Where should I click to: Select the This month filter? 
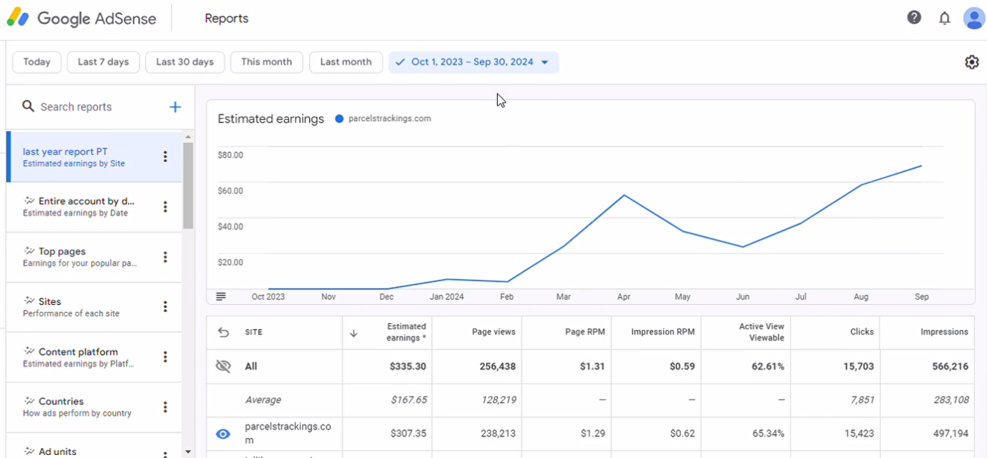tap(267, 62)
